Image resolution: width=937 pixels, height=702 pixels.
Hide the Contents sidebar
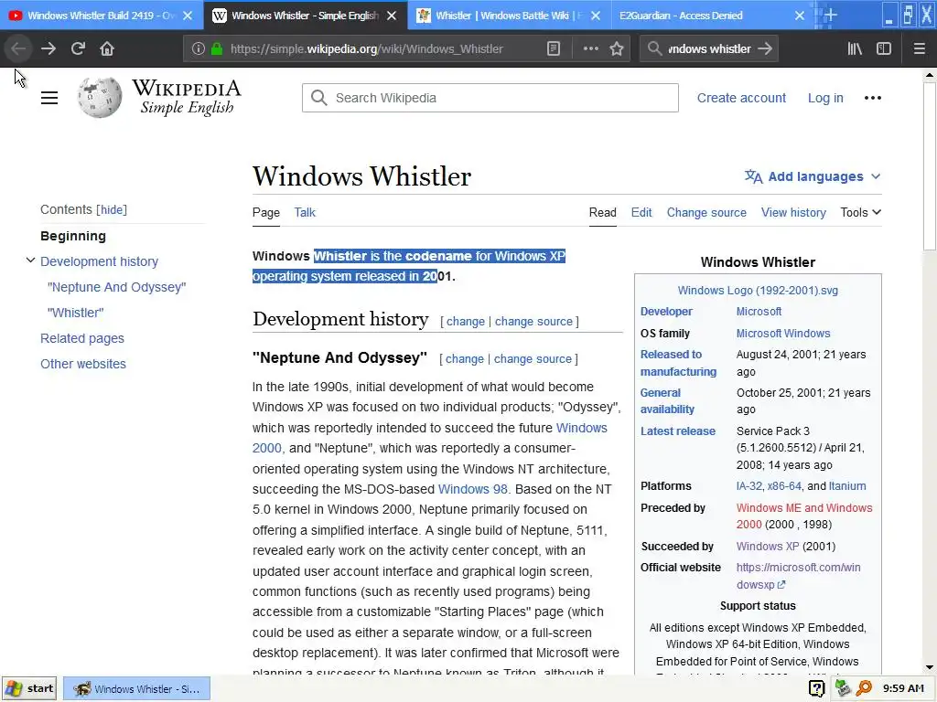[x=112, y=209]
